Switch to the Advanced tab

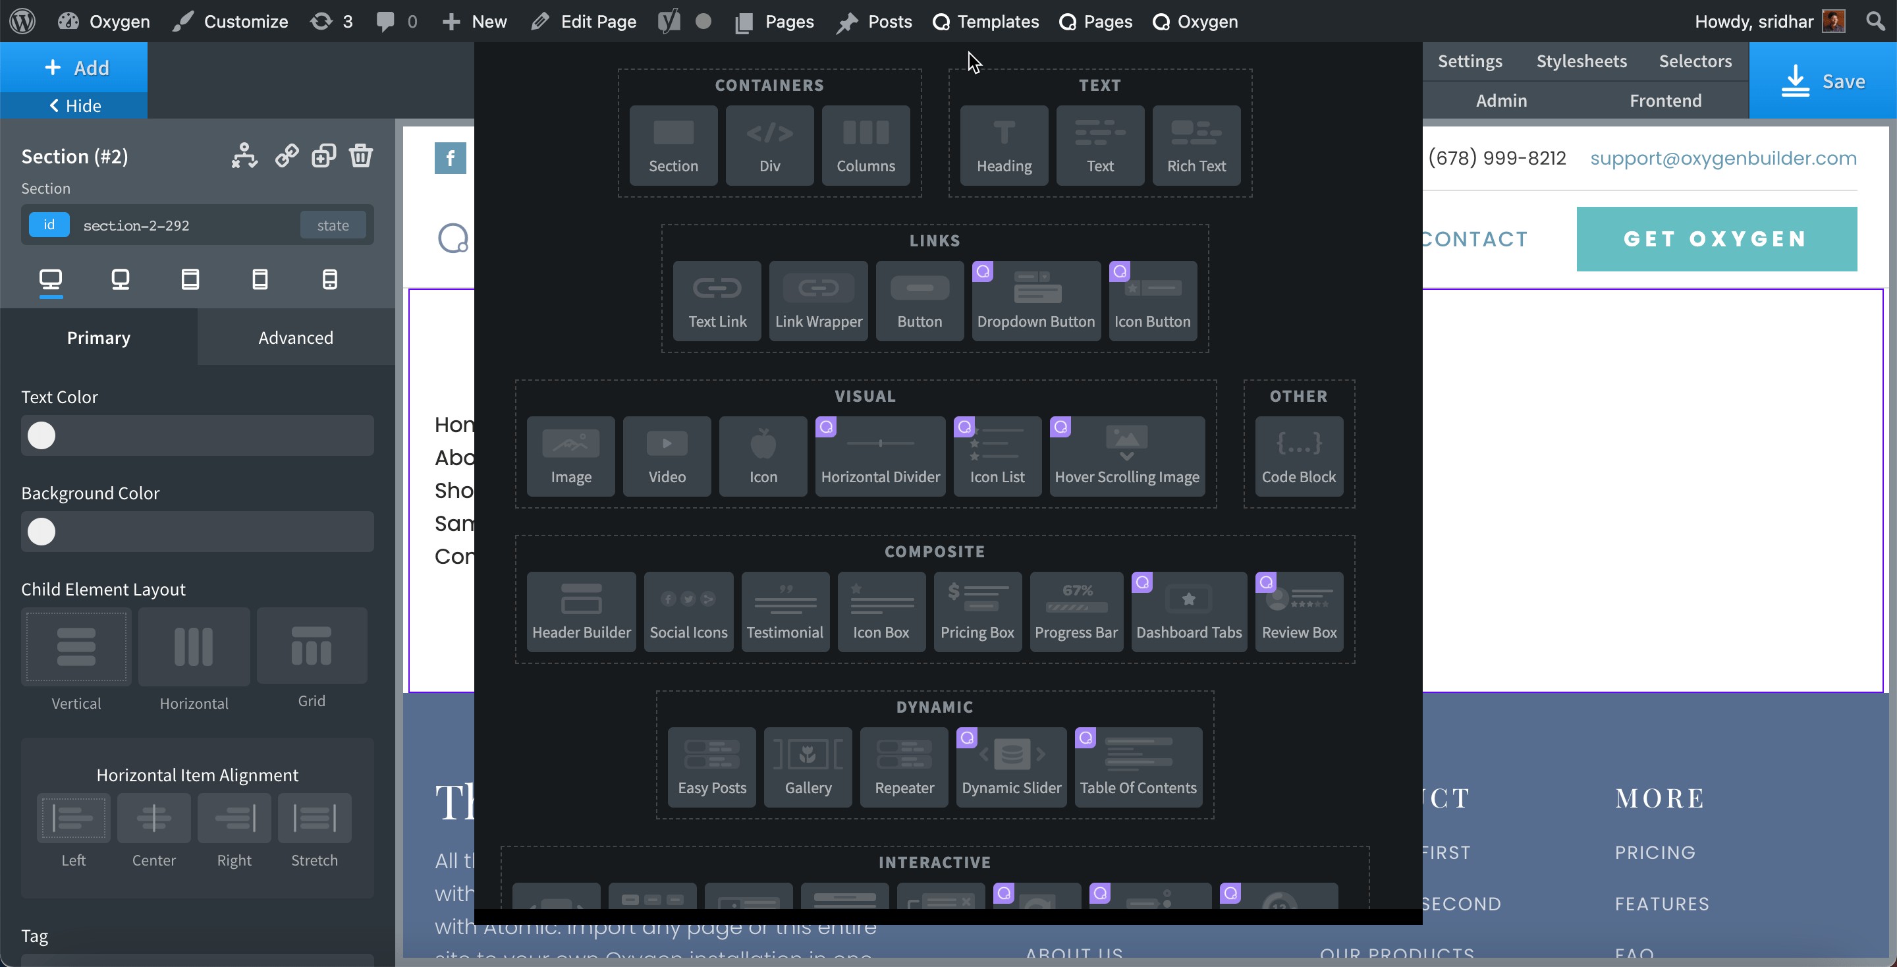click(x=295, y=337)
